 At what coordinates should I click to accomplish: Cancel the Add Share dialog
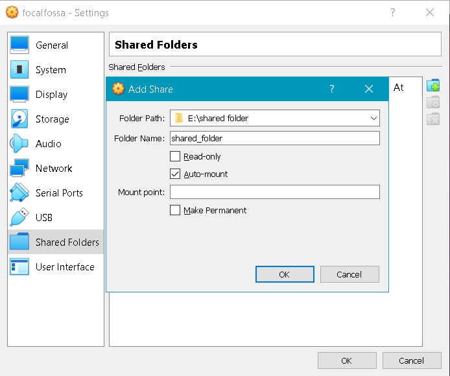click(349, 274)
